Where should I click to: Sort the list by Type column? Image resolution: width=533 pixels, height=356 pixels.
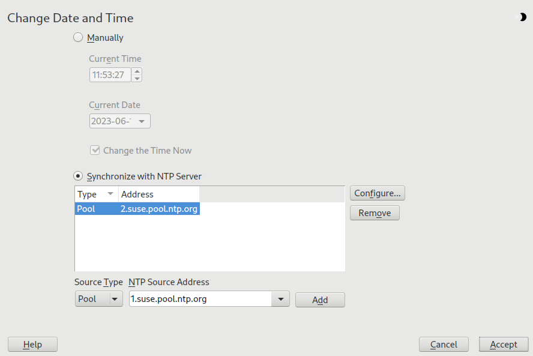point(96,195)
